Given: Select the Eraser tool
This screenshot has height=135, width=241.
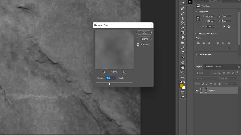Looking at the screenshot, I should click(x=183, y=28).
